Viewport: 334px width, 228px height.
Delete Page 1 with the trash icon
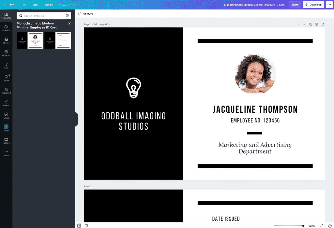coord(317,24)
